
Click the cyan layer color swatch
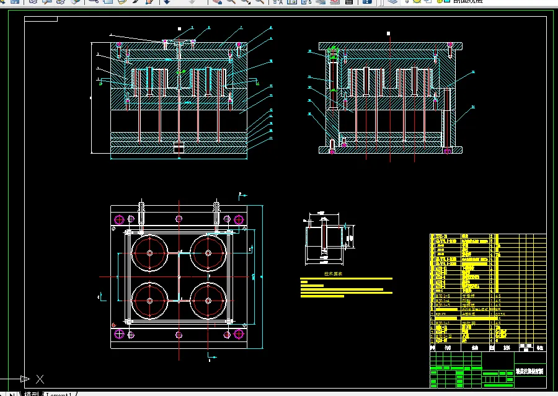coord(446,1)
